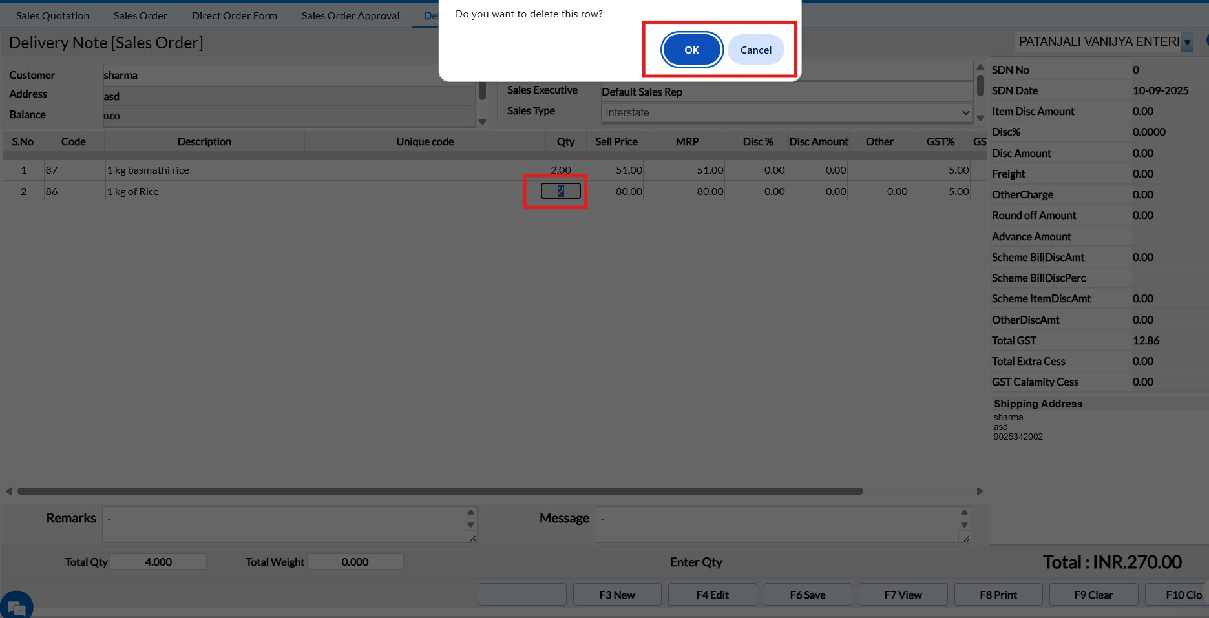This screenshot has width=1209, height=618.
Task: Click the Unique code column header
Action: pos(425,141)
